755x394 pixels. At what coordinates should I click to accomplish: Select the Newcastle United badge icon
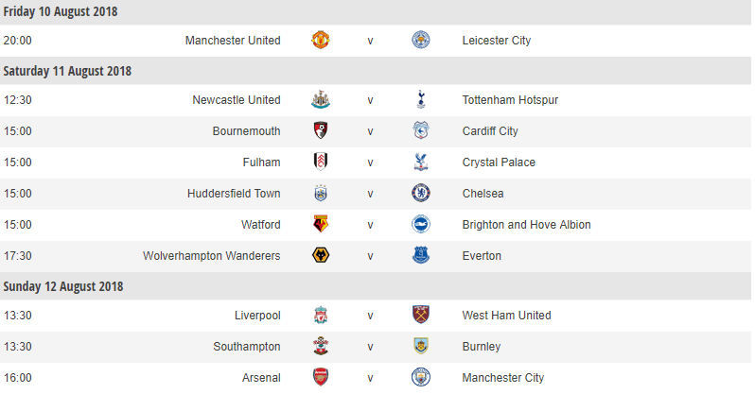point(320,99)
